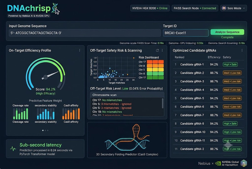This screenshot has height=169, width=252.
Task: Click the Chromosome scan list scrollbar
Action: (x=163, y=103)
